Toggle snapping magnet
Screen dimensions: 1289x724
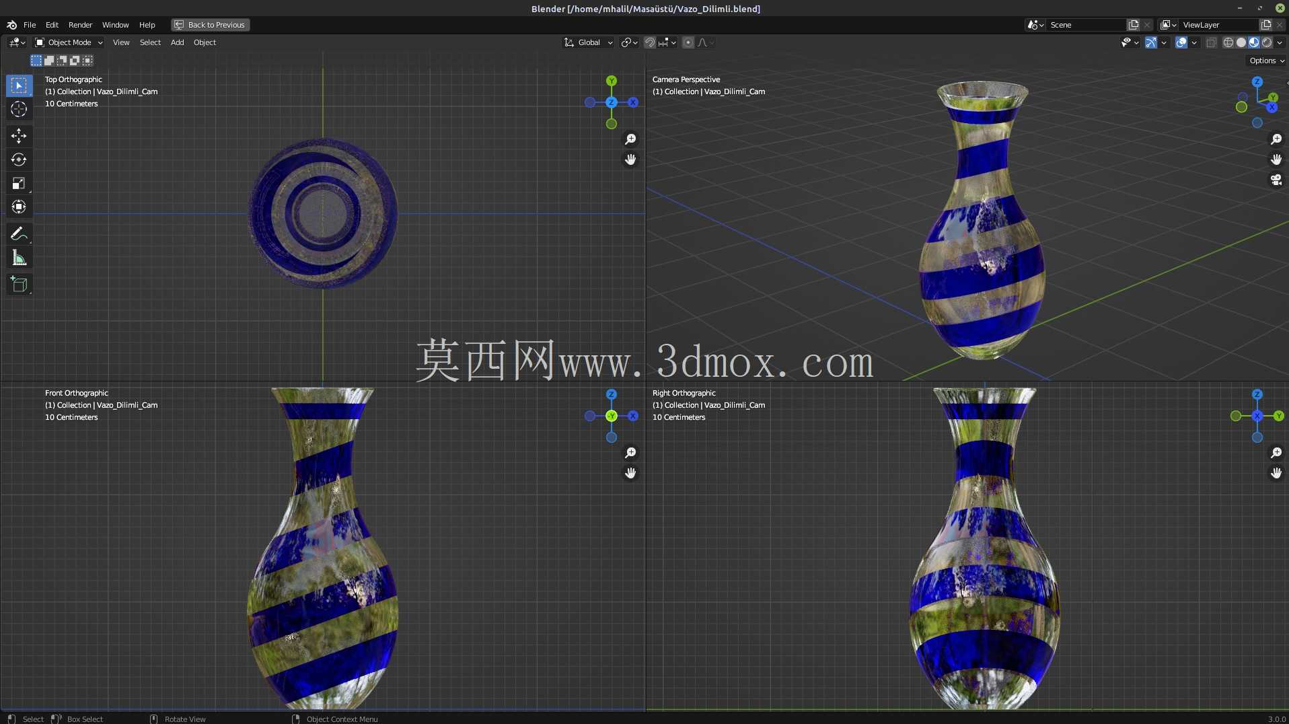tap(650, 42)
